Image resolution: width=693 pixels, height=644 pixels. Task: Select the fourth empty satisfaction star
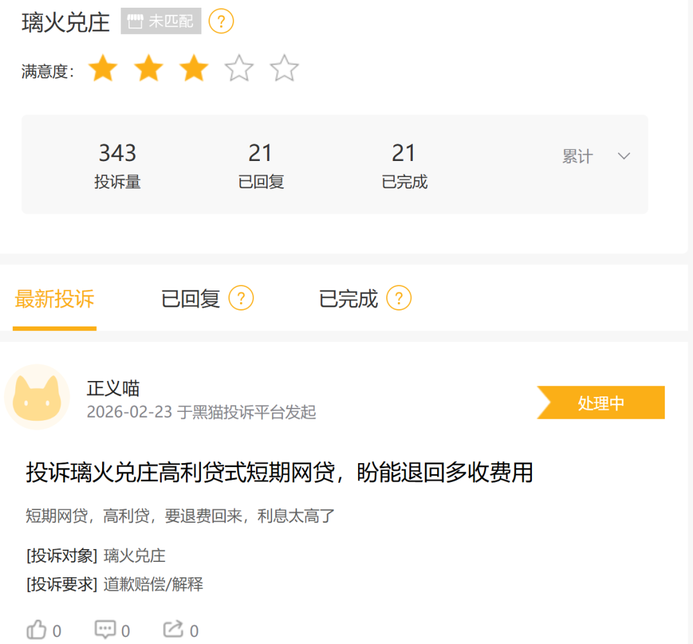click(239, 69)
